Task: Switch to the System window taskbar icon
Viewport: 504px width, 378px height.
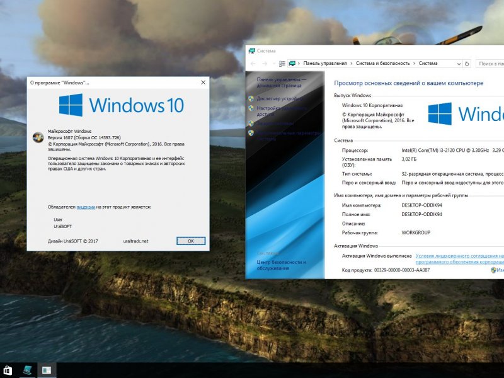Action: click(28, 370)
